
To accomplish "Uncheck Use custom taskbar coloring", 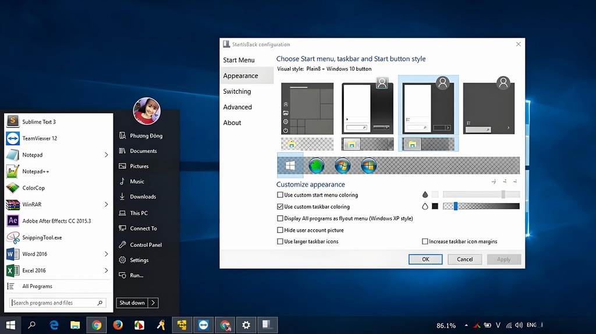I will 281,207.
